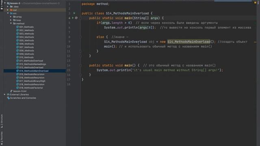This screenshot has height=146, width=260.
Task: Expand the loop package arrow
Action: (x=11, y=20)
